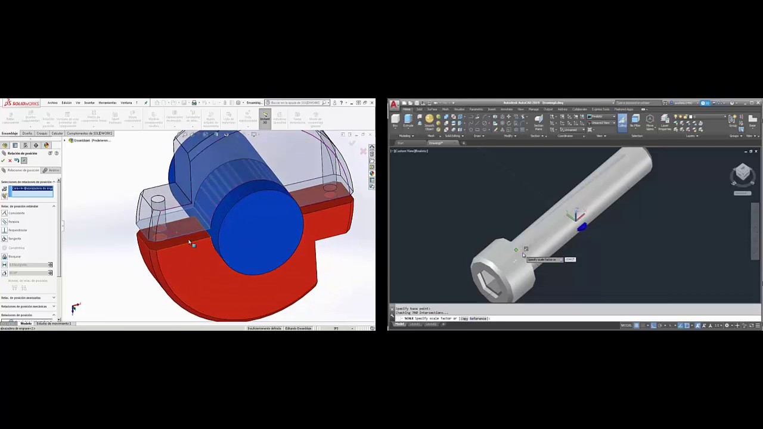Toggle the keep-visible pushpin in mate panel
763x429 pixels.
coord(24,160)
